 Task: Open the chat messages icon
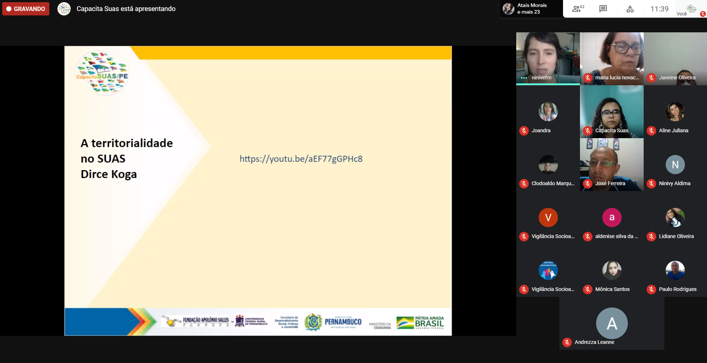603,9
